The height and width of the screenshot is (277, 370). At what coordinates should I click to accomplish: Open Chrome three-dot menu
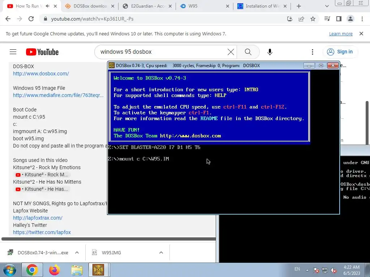(x=362, y=19)
